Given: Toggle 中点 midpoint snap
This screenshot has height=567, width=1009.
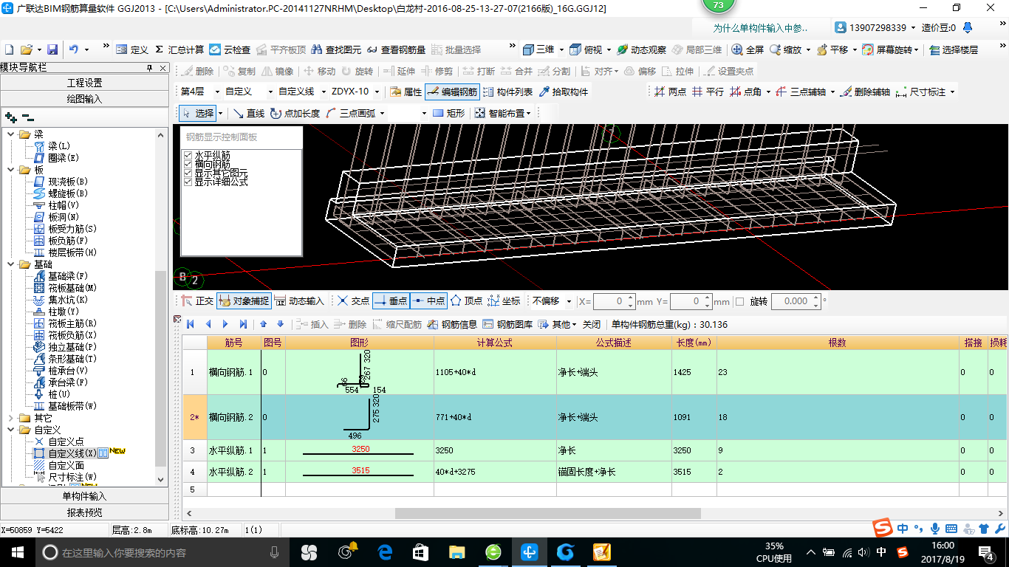Looking at the screenshot, I should (x=428, y=300).
